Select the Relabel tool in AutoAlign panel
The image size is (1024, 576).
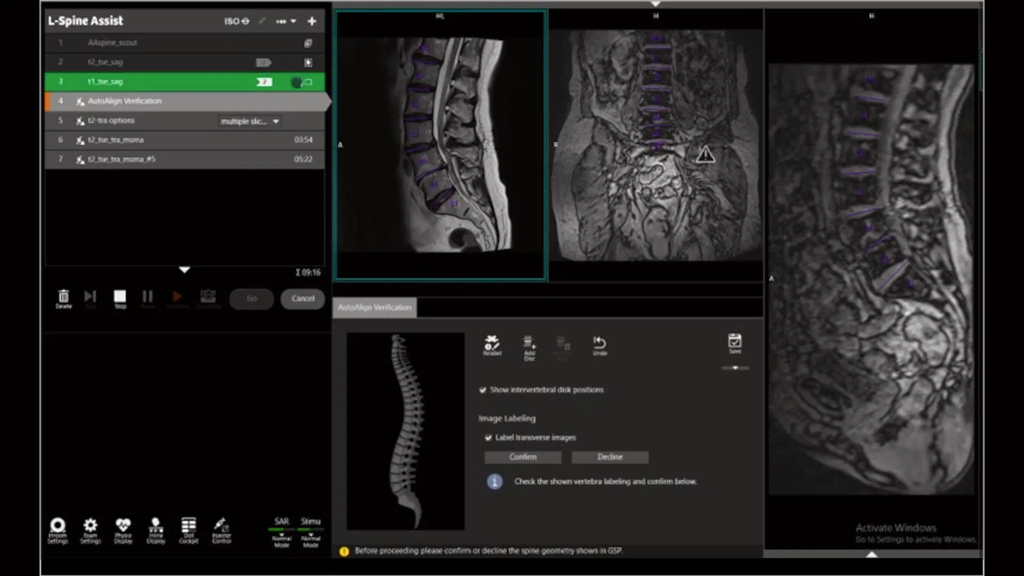(x=492, y=344)
